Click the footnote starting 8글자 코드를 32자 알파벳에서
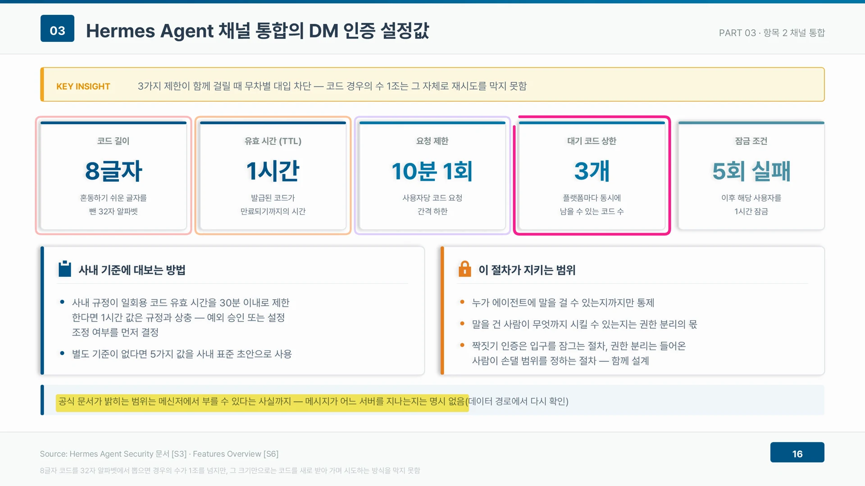 click(x=230, y=471)
